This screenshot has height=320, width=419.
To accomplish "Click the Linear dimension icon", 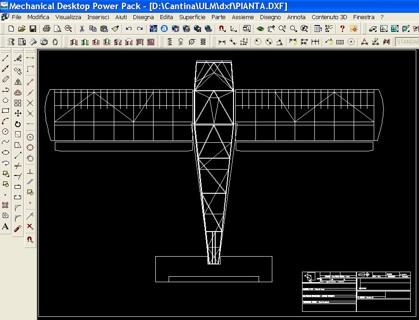I will (x=222, y=42).
